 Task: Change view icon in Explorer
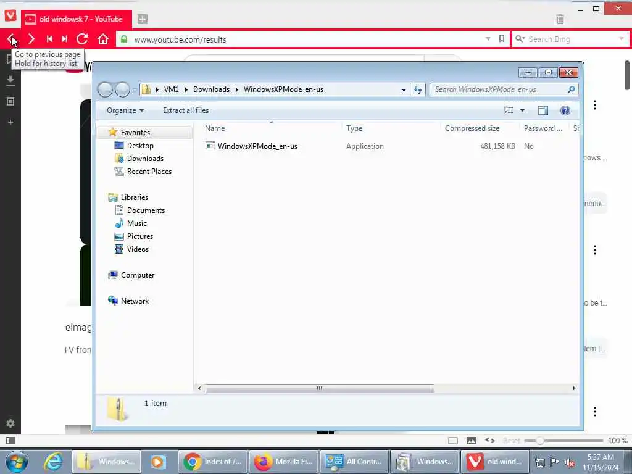pyautogui.click(x=509, y=110)
